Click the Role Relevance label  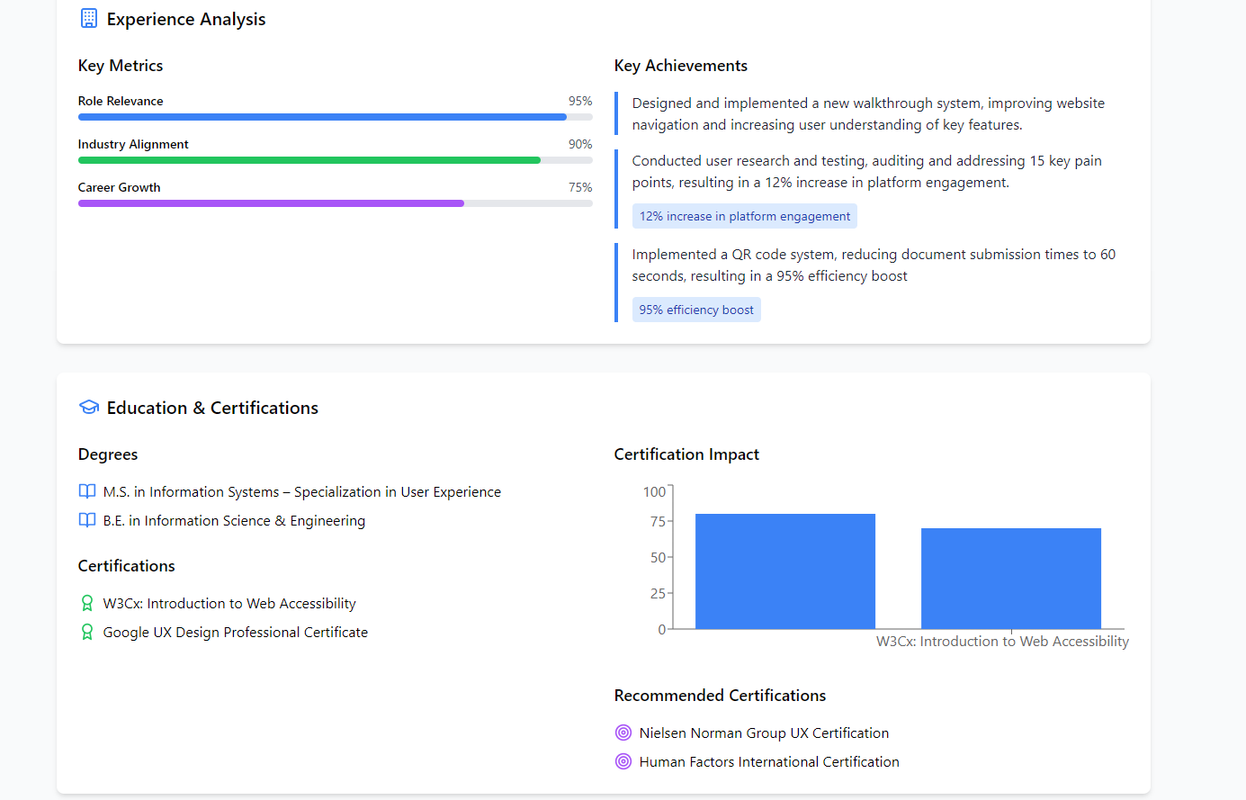click(121, 101)
